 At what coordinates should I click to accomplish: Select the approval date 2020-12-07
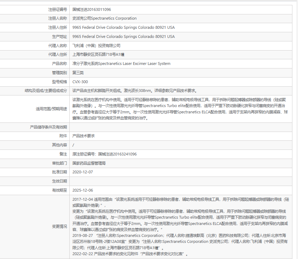[83, 172]
